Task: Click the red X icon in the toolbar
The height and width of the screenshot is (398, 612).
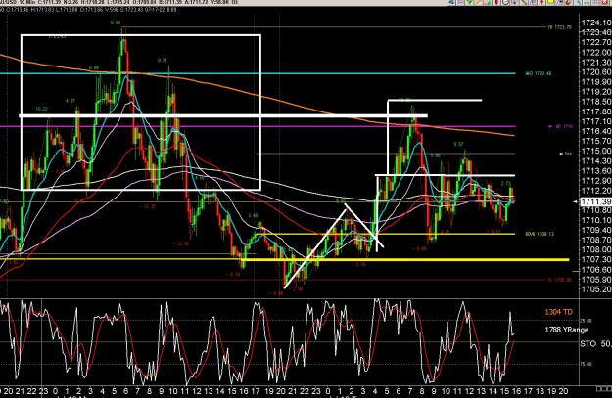Action: coord(604,2)
